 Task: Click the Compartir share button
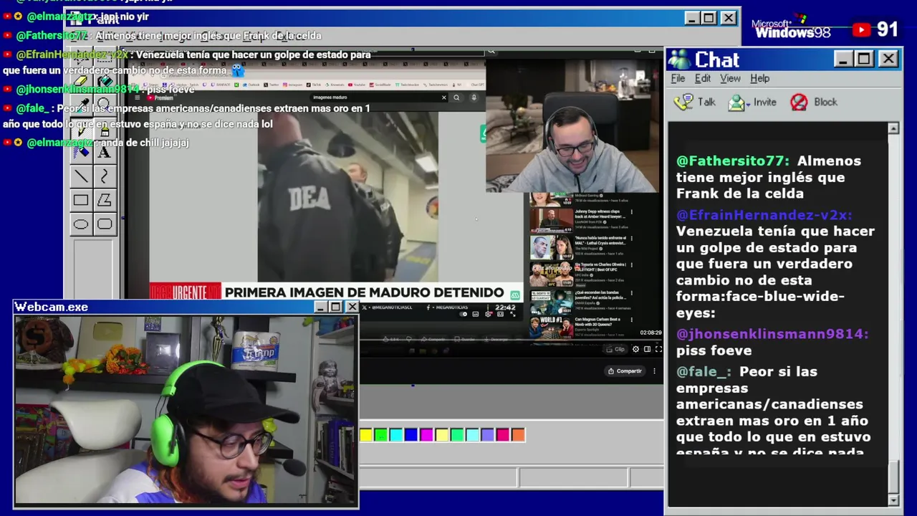[x=625, y=371]
